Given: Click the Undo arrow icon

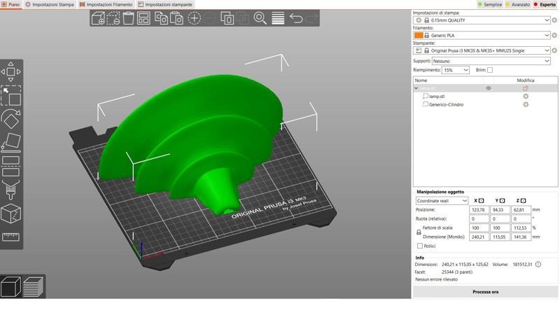Looking at the screenshot, I should (296, 19).
